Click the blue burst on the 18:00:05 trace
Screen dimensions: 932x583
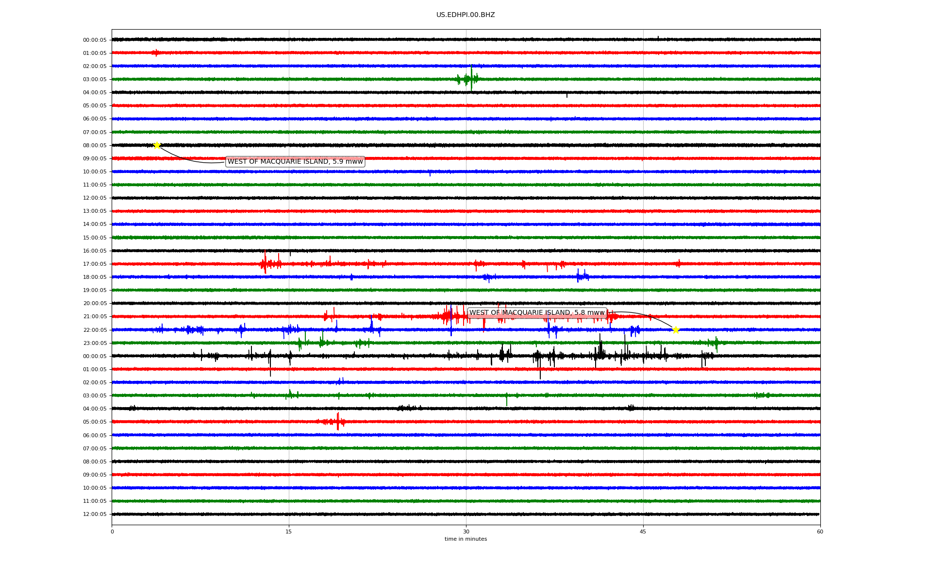(x=582, y=276)
